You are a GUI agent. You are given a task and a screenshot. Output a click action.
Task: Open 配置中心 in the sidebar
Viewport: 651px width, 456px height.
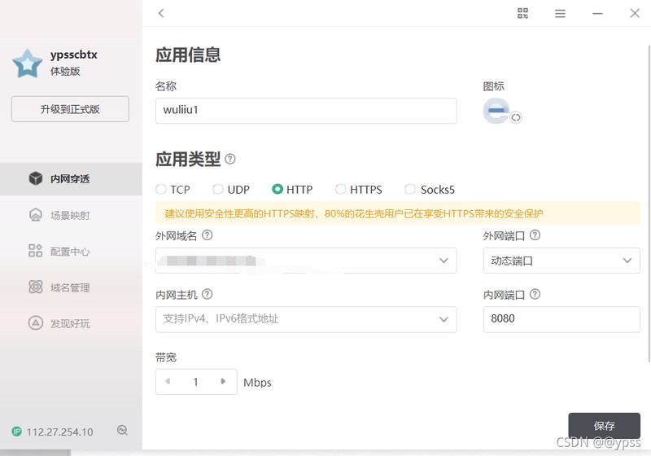(71, 252)
